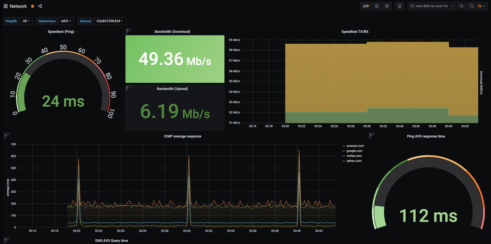Screen dimensions: 491x244
Task: Share the dashboard via share icon
Action: point(40,6)
